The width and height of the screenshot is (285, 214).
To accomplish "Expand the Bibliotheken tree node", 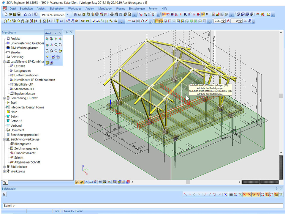I will (x=4, y=167).
